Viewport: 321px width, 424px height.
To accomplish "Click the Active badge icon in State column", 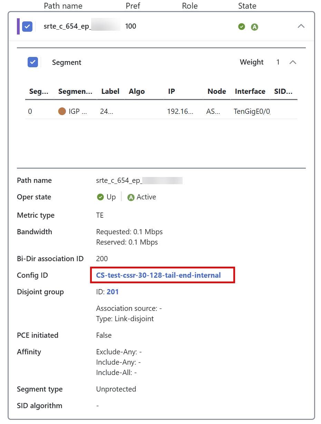I will [254, 26].
